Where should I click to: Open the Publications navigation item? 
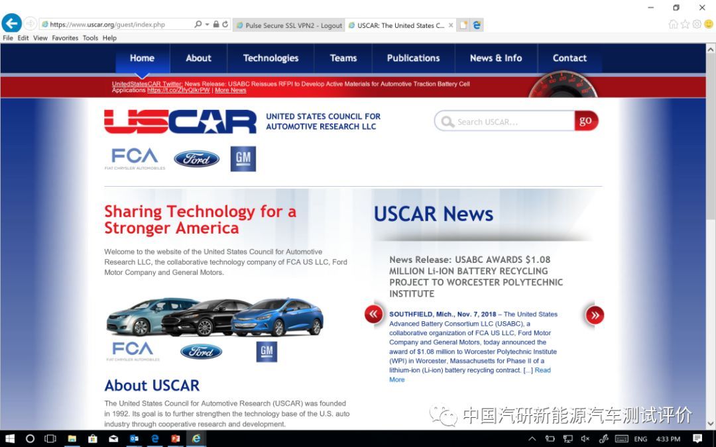pos(413,58)
